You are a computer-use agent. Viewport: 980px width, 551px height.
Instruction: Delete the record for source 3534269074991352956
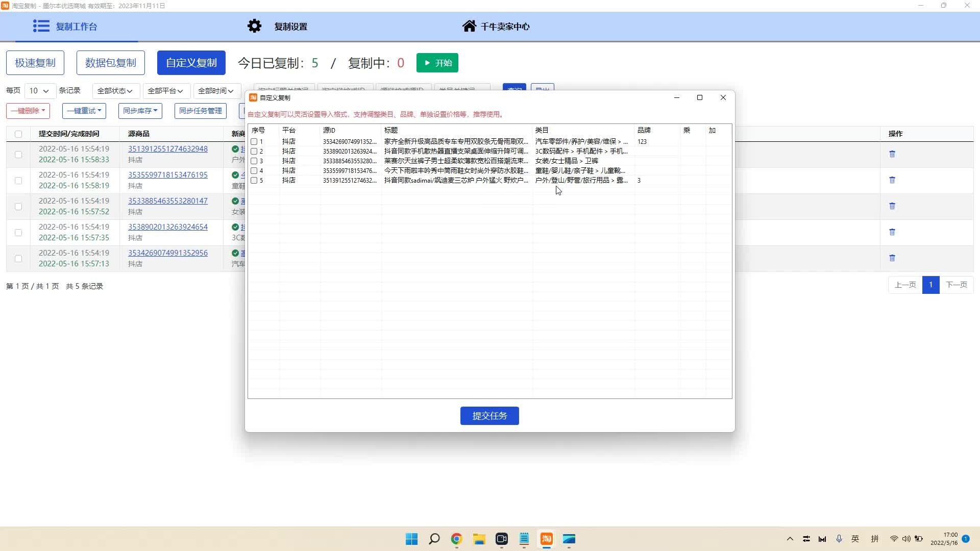[x=892, y=258]
